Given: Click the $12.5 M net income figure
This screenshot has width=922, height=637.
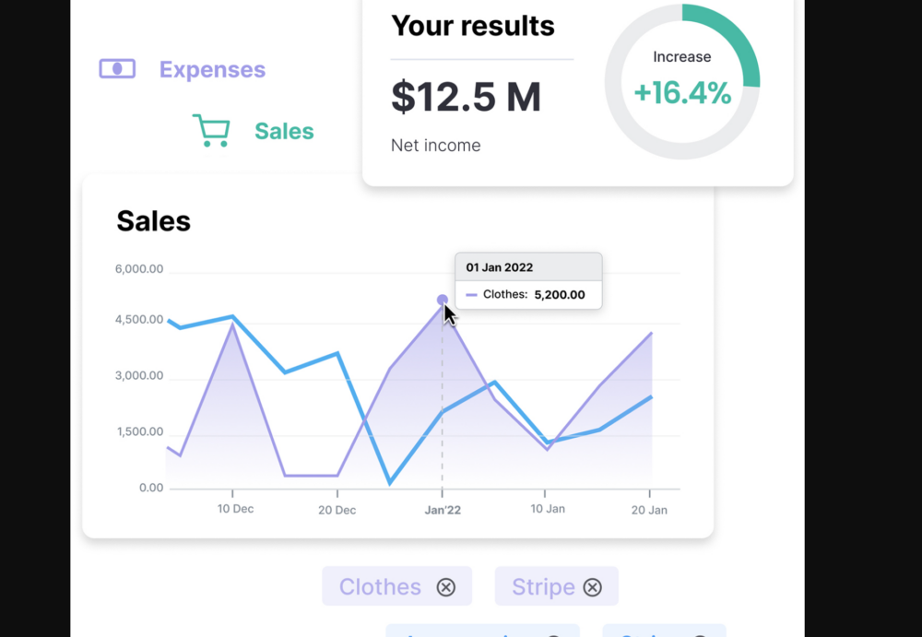Looking at the screenshot, I should coord(466,97).
